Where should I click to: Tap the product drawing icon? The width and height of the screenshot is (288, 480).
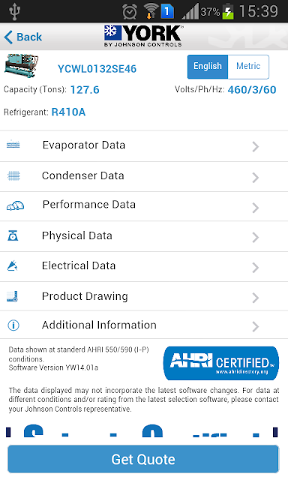coord(13,296)
